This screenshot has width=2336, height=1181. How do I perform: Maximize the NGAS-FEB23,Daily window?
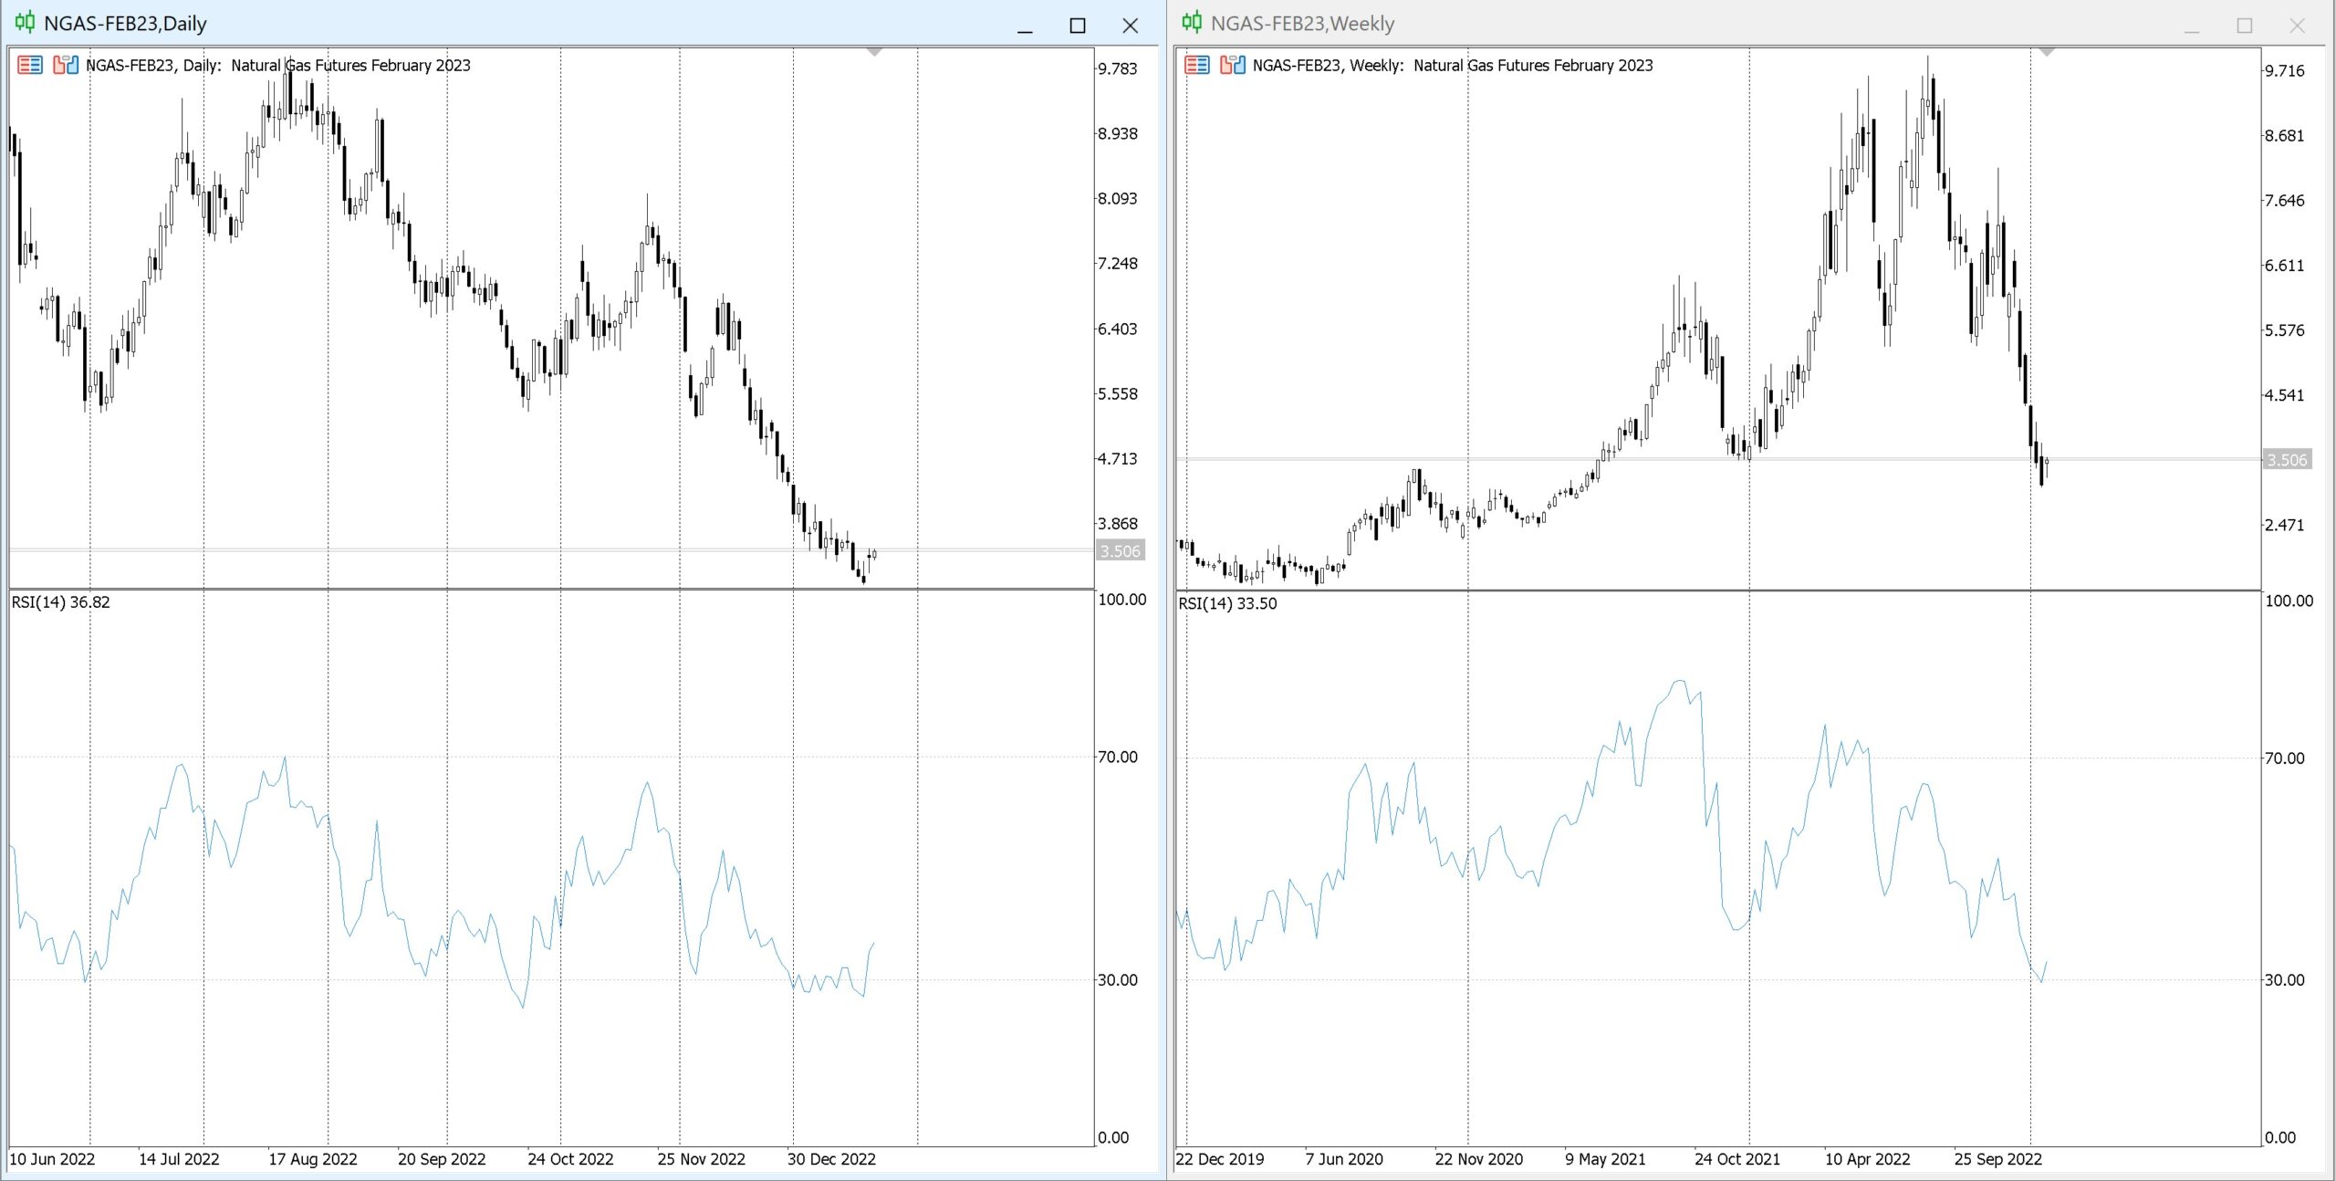(x=1078, y=26)
